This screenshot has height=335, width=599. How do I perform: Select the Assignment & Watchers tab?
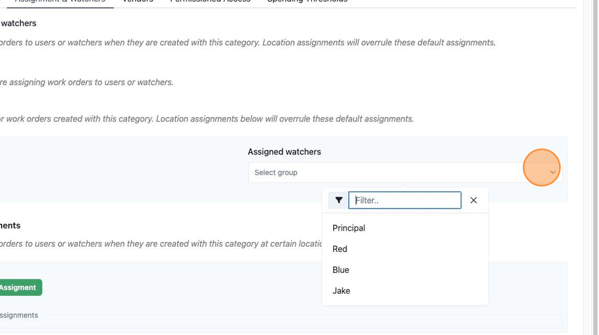pos(60,2)
